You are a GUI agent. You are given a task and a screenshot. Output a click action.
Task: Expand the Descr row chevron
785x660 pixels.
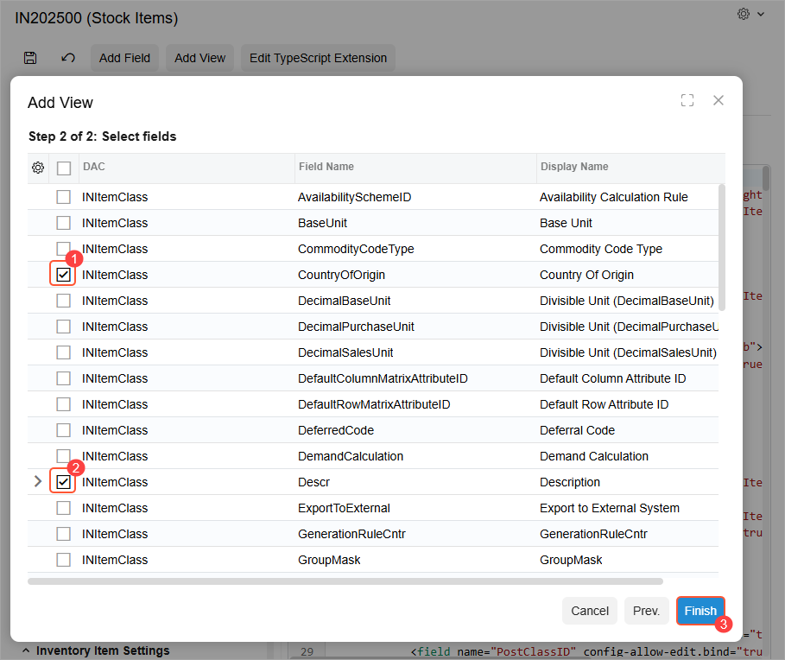[x=37, y=482]
